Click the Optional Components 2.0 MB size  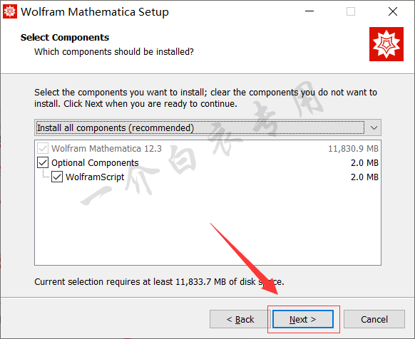(x=364, y=162)
